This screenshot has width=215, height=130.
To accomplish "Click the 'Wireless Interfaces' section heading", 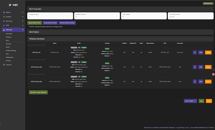I will (x=37, y=39).
